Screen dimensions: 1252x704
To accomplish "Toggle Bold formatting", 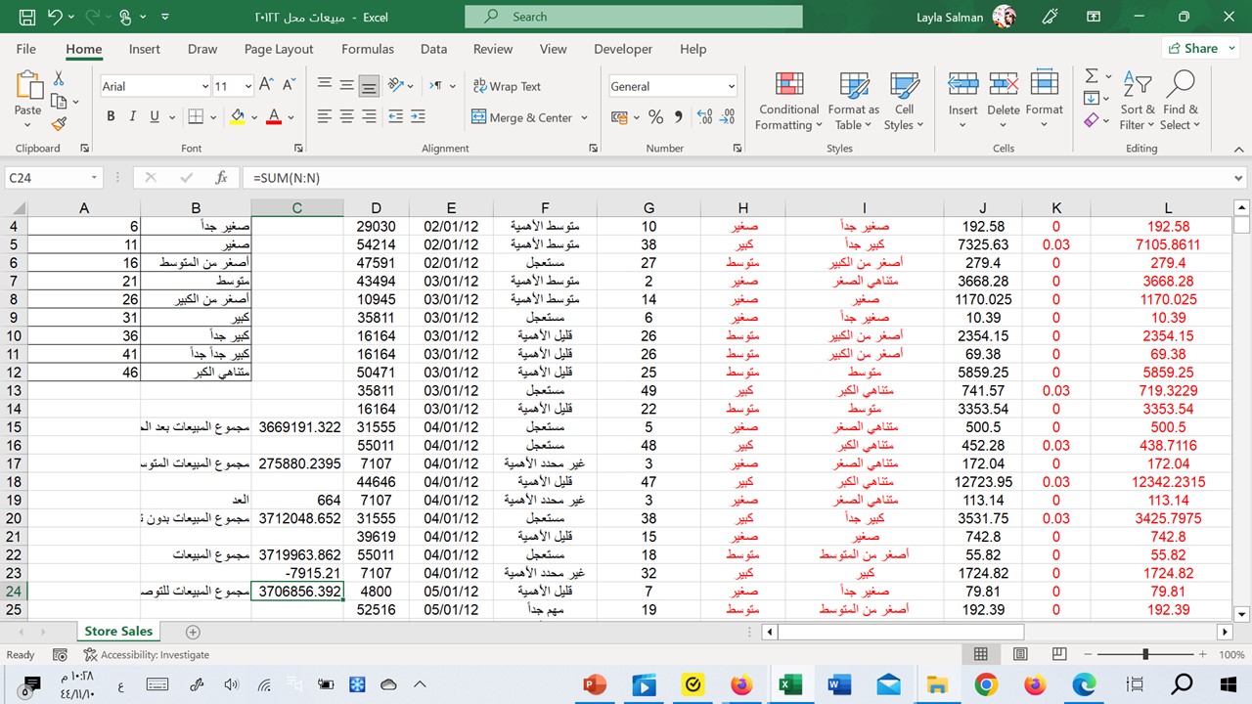I will 111,116.
